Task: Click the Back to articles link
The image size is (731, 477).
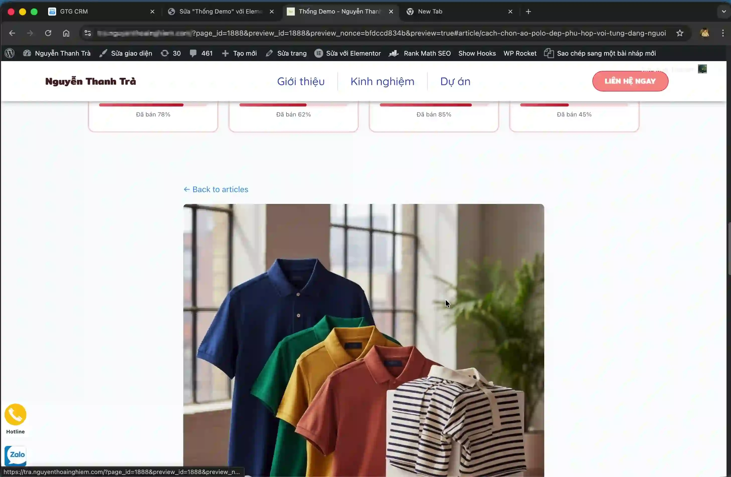Action: 216,189
